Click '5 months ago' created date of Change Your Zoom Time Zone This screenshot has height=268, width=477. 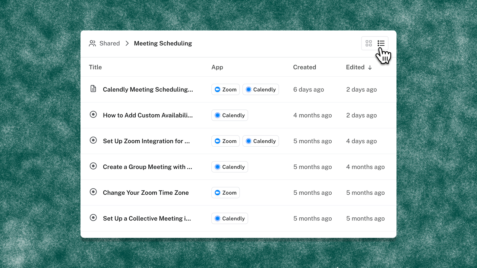pos(313,193)
